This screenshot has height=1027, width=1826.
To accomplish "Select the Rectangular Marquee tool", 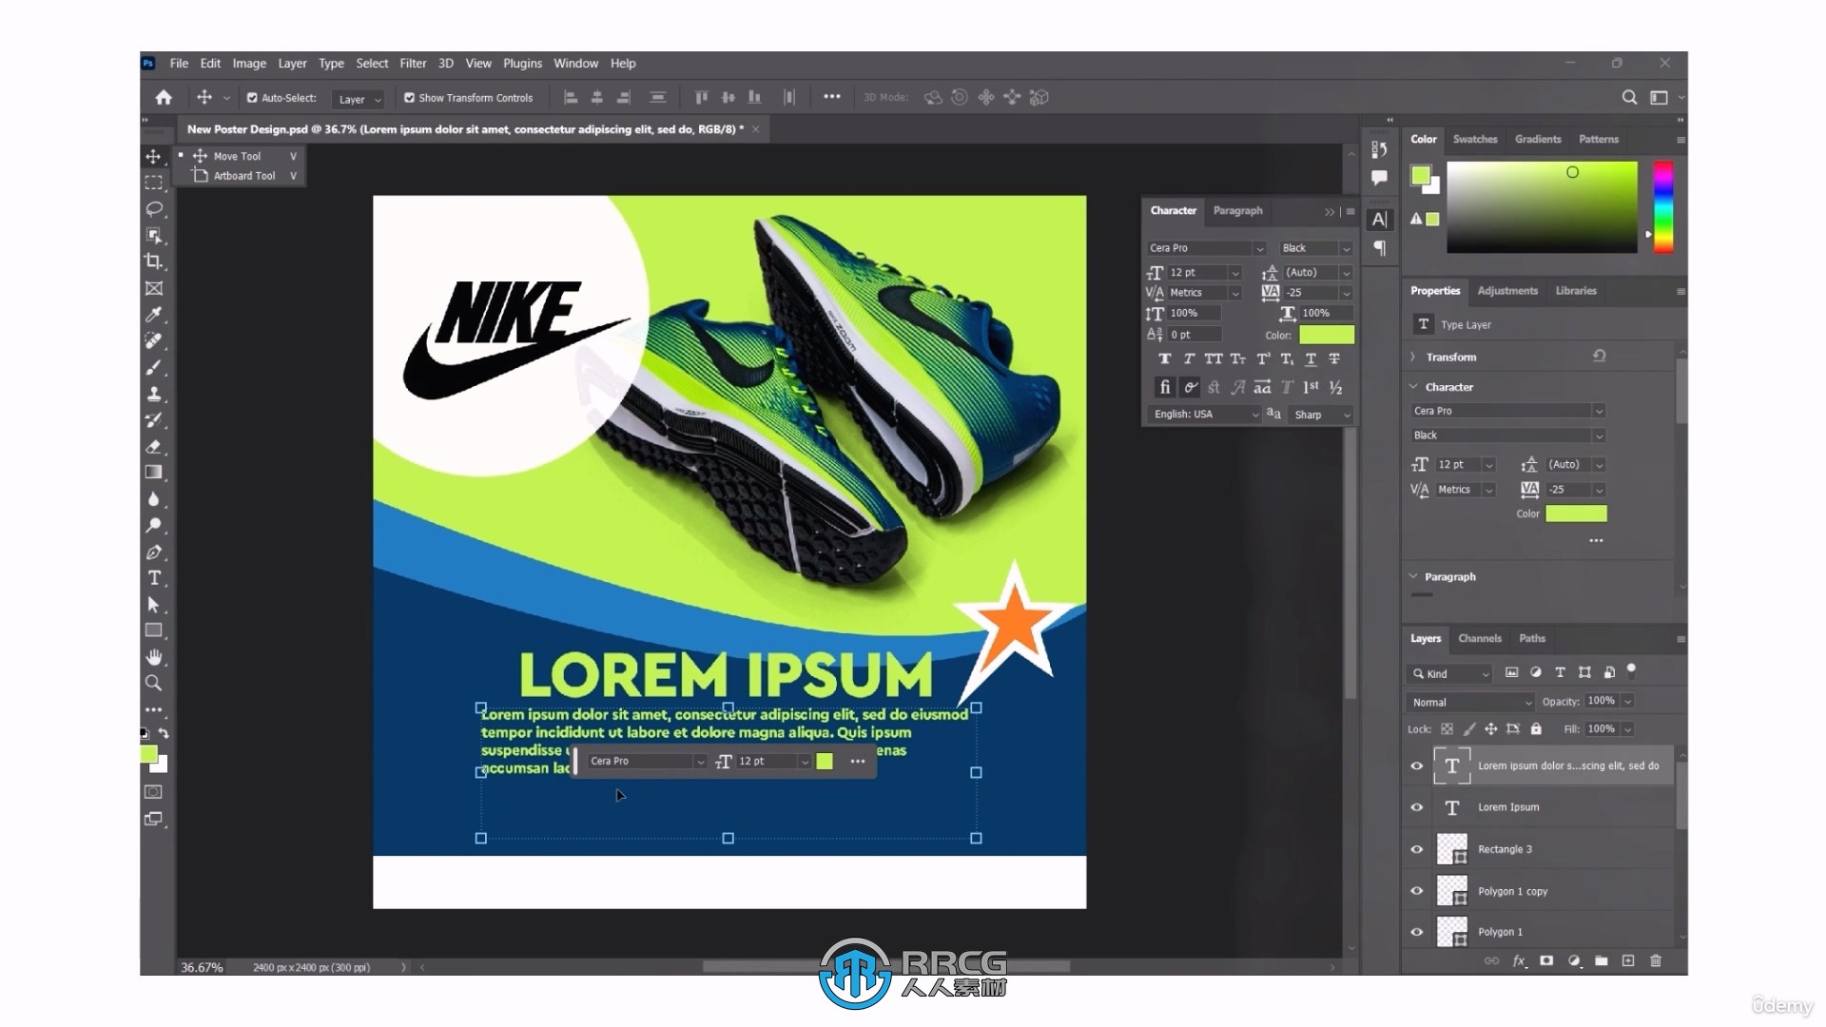I will pos(154,183).
